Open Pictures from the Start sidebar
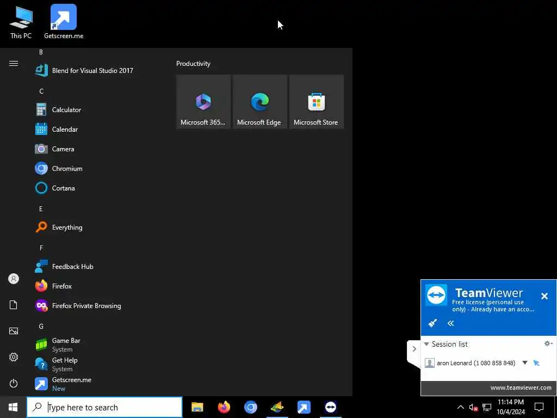557x418 pixels. click(14, 331)
